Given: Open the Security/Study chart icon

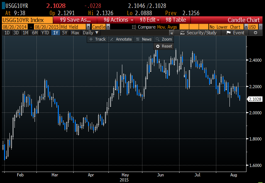Looking at the screenshot, I should point(198,33).
